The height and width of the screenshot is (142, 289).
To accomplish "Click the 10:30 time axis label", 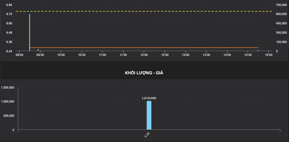I will pos(82,55).
